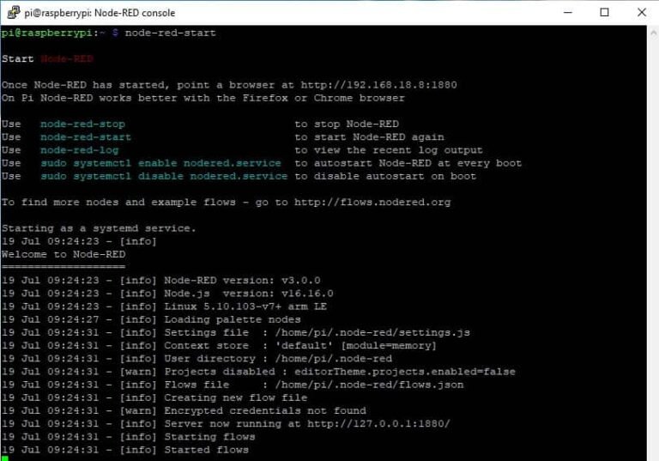The image size is (659, 461).
Task: Click the vertical scrollbar track
Action: click(x=651, y=240)
